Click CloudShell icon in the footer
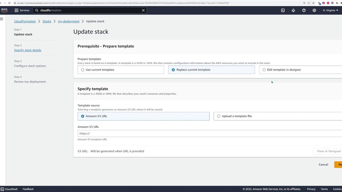This screenshot has height=192, width=342. (x=2, y=189)
